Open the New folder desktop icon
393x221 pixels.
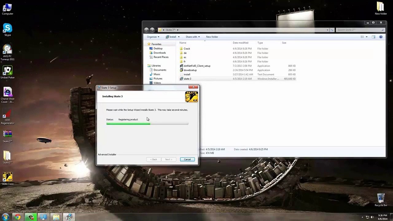[381, 9]
